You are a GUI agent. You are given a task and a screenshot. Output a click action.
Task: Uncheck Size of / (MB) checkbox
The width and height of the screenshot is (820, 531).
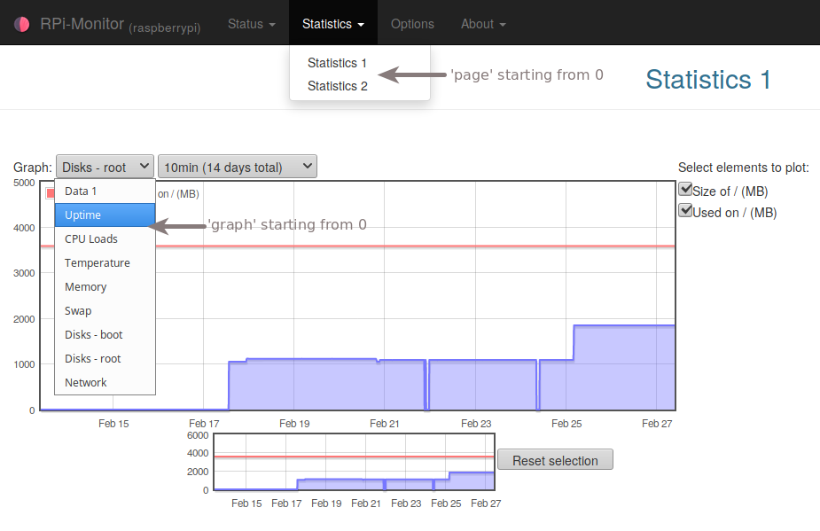point(685,190)
